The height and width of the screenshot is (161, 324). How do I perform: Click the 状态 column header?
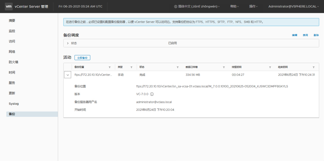(142, 67)
